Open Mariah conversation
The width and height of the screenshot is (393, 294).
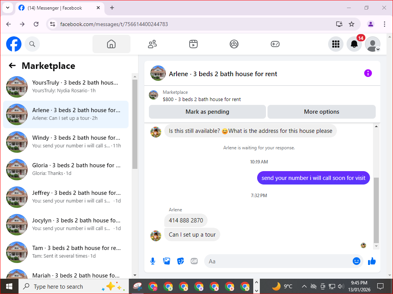[66, 273]
